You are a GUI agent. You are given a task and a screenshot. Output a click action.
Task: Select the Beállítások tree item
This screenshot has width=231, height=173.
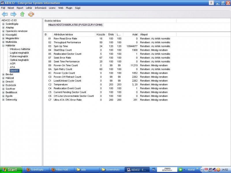pos(11,92)
